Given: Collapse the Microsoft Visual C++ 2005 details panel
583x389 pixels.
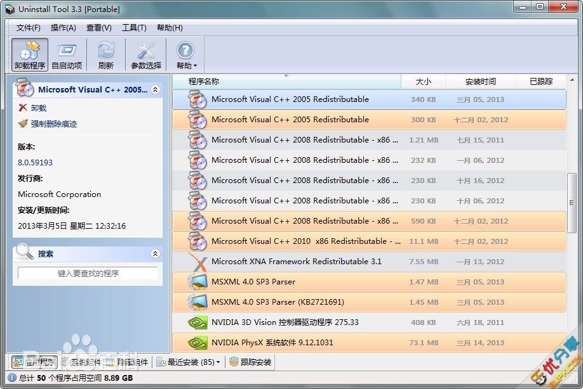Looking at the screenshot, I should pos(156,89).
